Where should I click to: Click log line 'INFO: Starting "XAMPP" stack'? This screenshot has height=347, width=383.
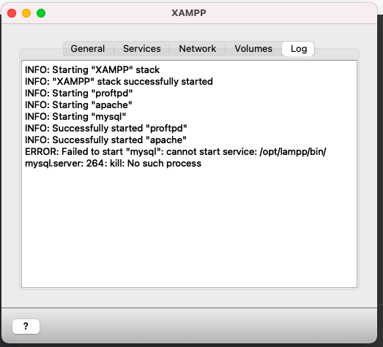92,70
